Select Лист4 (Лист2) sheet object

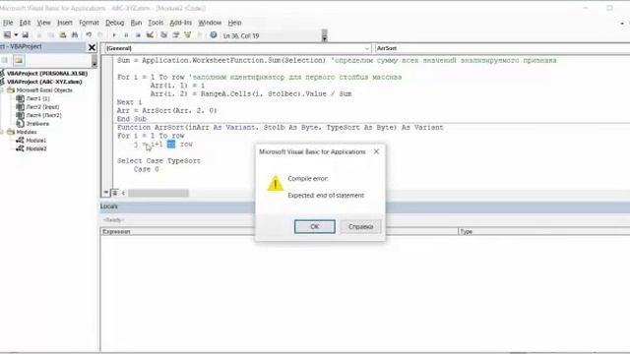click(x=43, y=115)
